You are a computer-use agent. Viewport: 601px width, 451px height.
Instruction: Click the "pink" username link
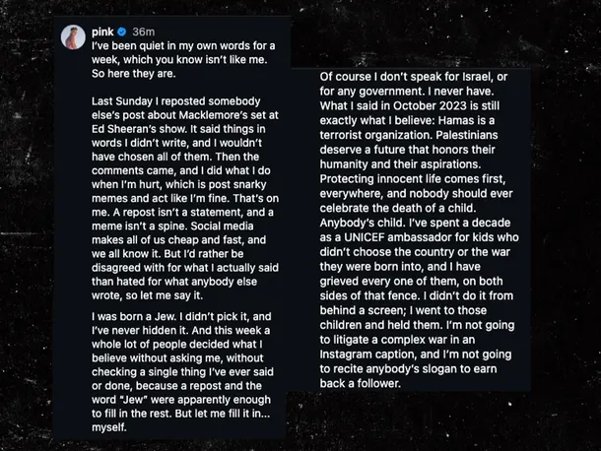coord(102,32)
